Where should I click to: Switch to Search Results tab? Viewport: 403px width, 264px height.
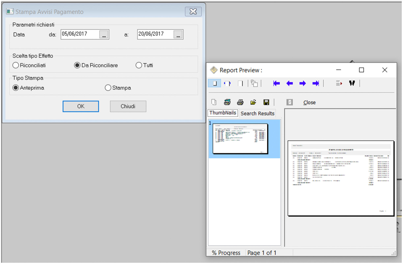[258, 113]
